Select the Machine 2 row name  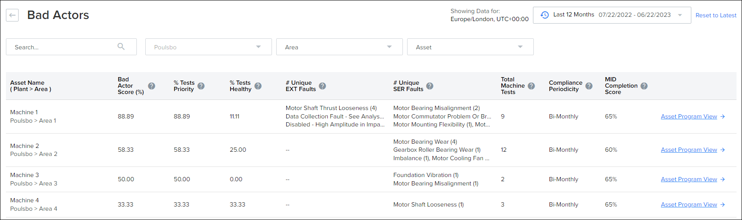tap(24, 146)
